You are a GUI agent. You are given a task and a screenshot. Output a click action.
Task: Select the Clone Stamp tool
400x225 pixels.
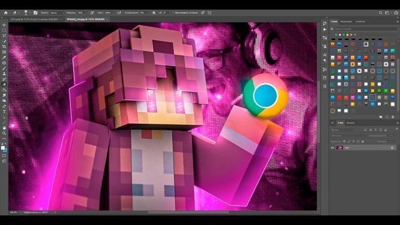click(4, 74)
